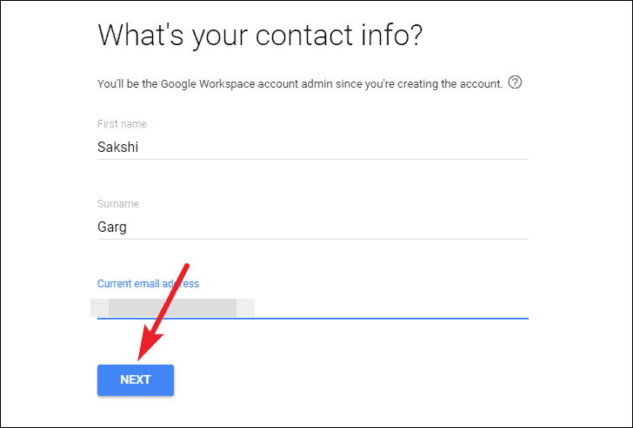Image resolution: width=633 pixels, height=428 pixels.
Task: Click the 'Surname' label
Action: click(118, 203)
